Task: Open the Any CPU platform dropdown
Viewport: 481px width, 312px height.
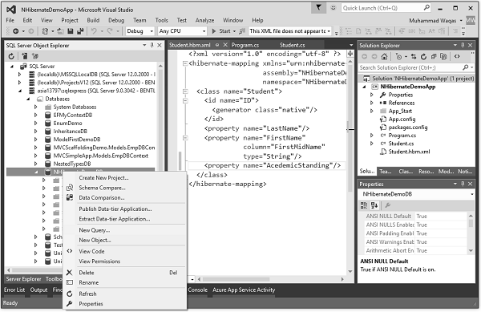Action: tap(182, 31)
